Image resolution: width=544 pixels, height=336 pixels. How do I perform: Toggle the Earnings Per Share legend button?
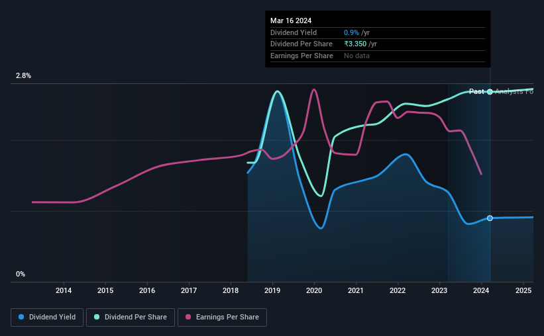222,317
